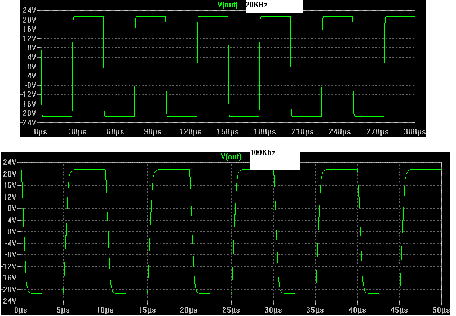Click the 12V axis label in 20KHz plot

coord(29,38)
